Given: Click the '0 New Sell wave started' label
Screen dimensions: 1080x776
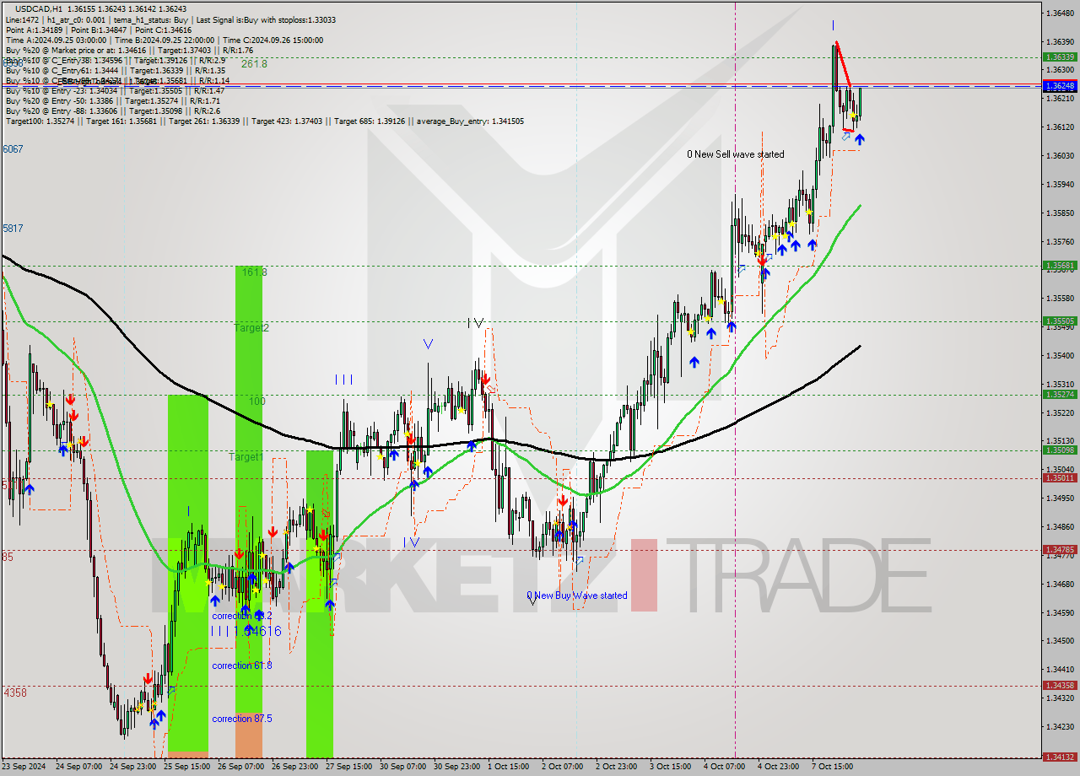Looking at the screenshot, I should click(735, 154).
